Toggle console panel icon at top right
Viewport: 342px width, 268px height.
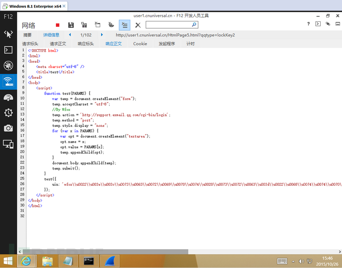point(318,24)
